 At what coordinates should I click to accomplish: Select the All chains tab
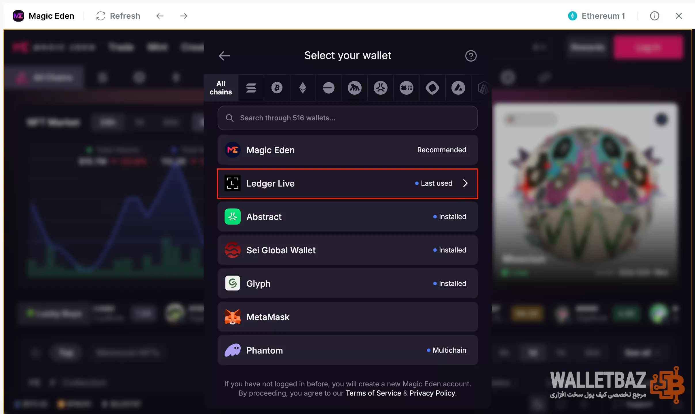[x=221, y=88]
